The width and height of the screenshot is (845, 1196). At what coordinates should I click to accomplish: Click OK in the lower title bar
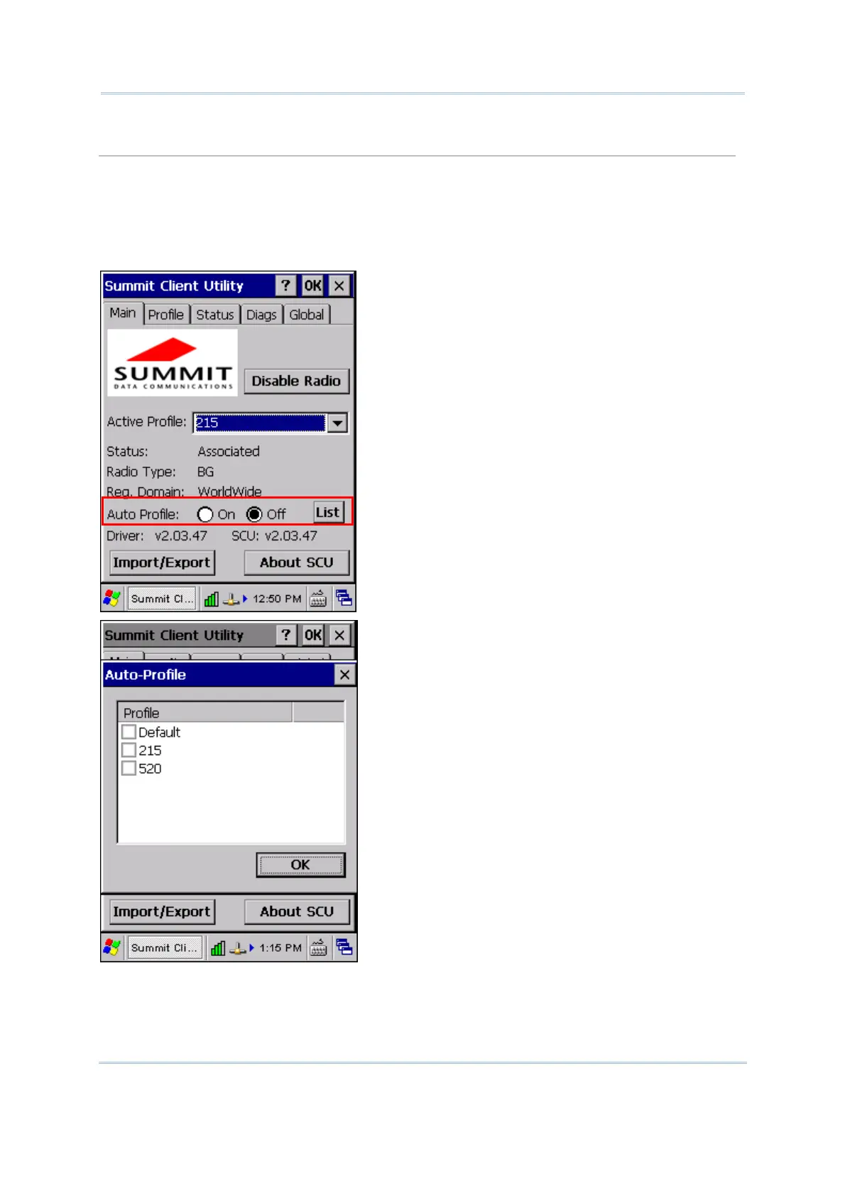coord(312,635)
